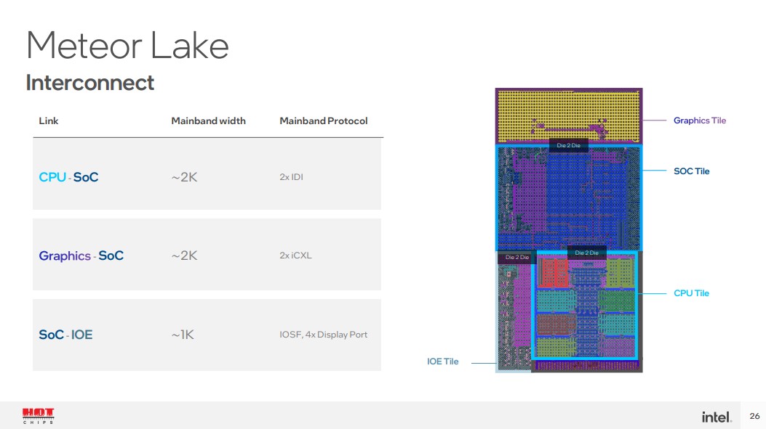The width and height of the screenshot is (766, 429).
Task: Click the Die 2 Die label below Graphics tile
Action: 569,145
